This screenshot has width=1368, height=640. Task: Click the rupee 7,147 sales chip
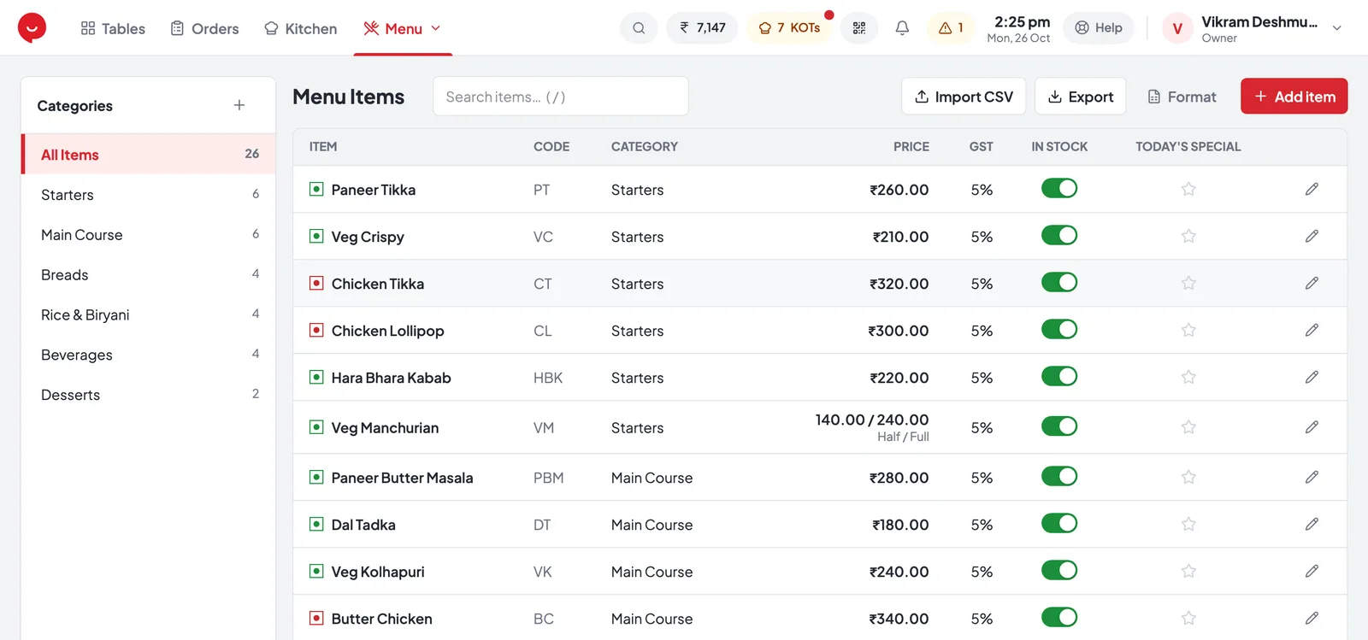point(702,28)
